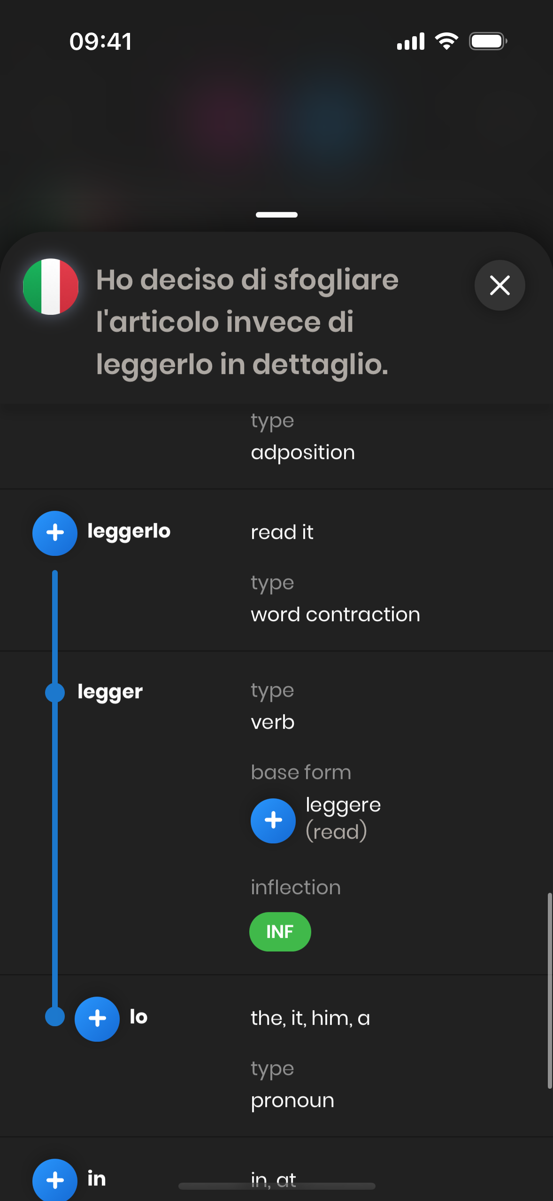This screenshot has width=553, height=1201.
Task: Select the 'read it' translation text
Action: point(282,532)
